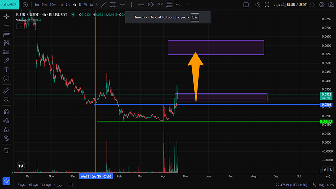Screen dimensions: 336x189
Task: Toggle percent scale mode
Action: point(314,185)
